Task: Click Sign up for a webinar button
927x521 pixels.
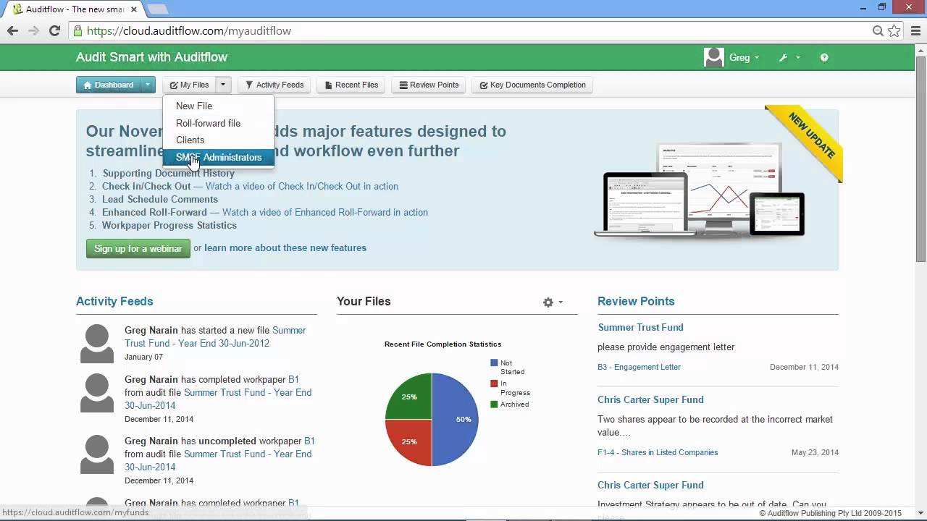Action: 138,248
